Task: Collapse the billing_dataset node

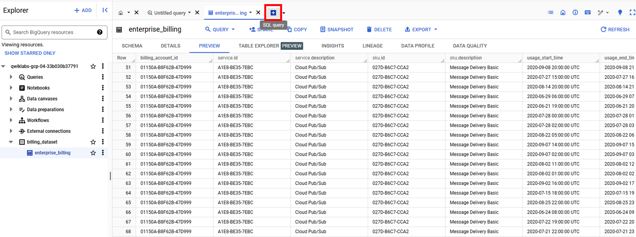Action: click(11, 142)
